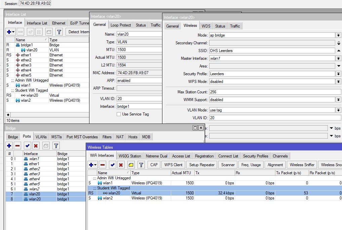The height and width of the screenshot is (230, 342).
Task: Select the wlan1 row in Wireless Tables
Action: pos(108,183)
